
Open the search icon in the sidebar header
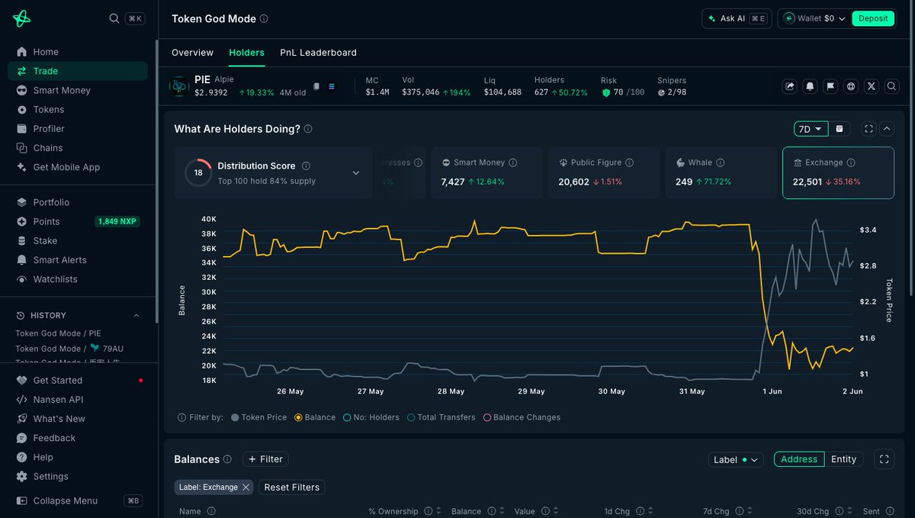114,18
